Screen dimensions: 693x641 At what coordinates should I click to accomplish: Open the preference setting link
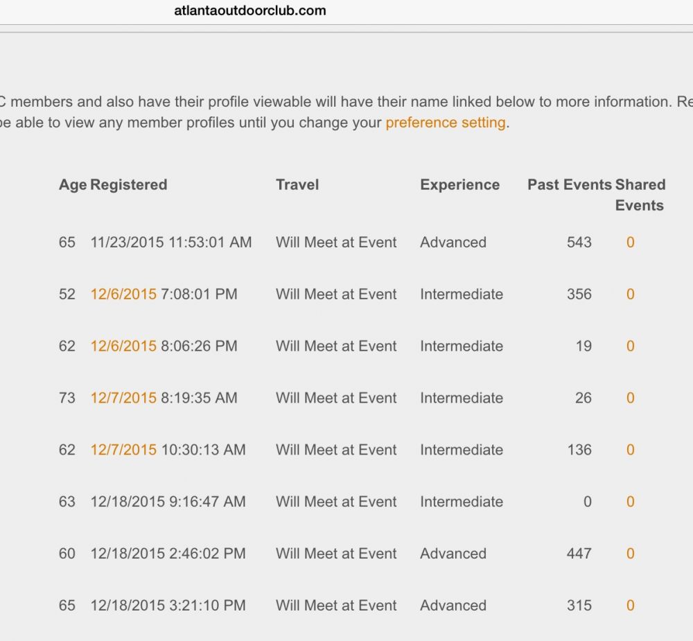click(x=445, y=123)
